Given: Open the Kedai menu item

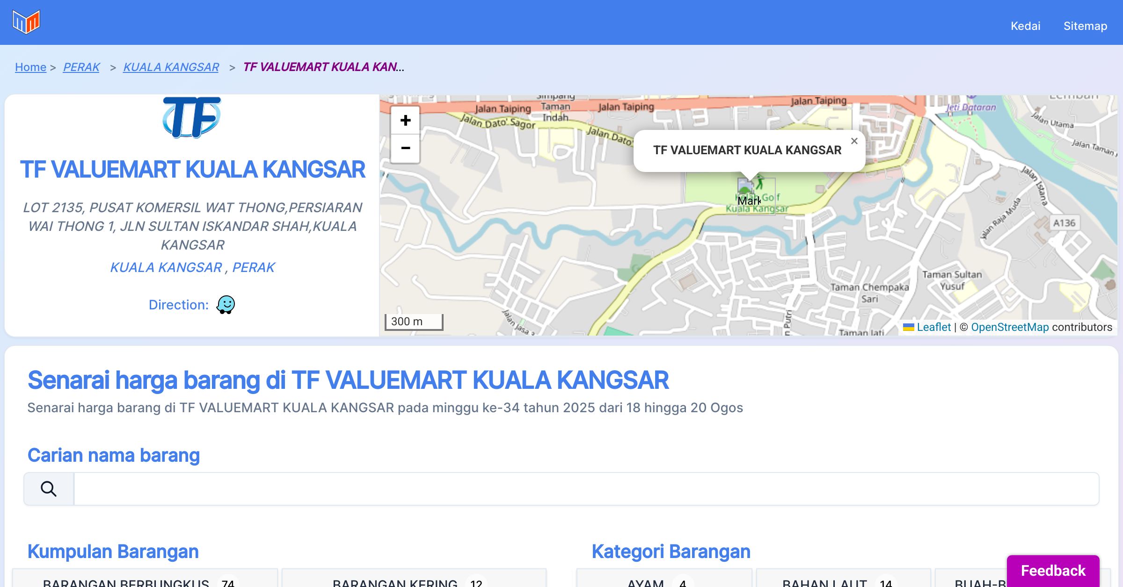Looking at the screenshot, I should tap(1025, 26).
